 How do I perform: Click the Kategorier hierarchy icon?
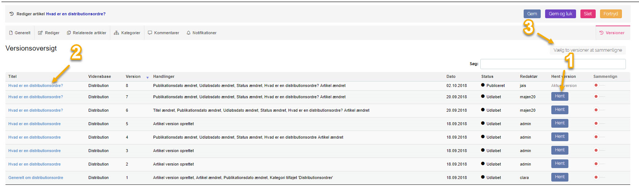click(116, 33)
